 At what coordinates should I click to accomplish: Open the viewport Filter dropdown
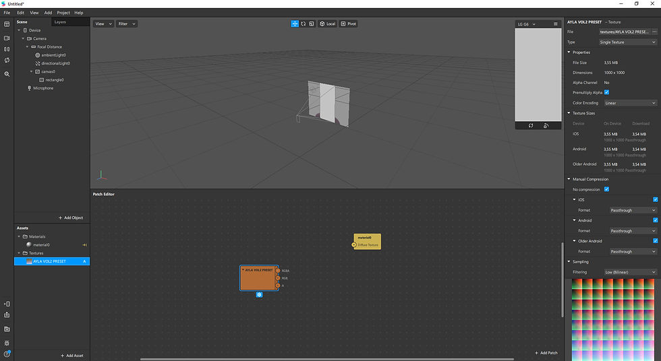coord(127,24)
